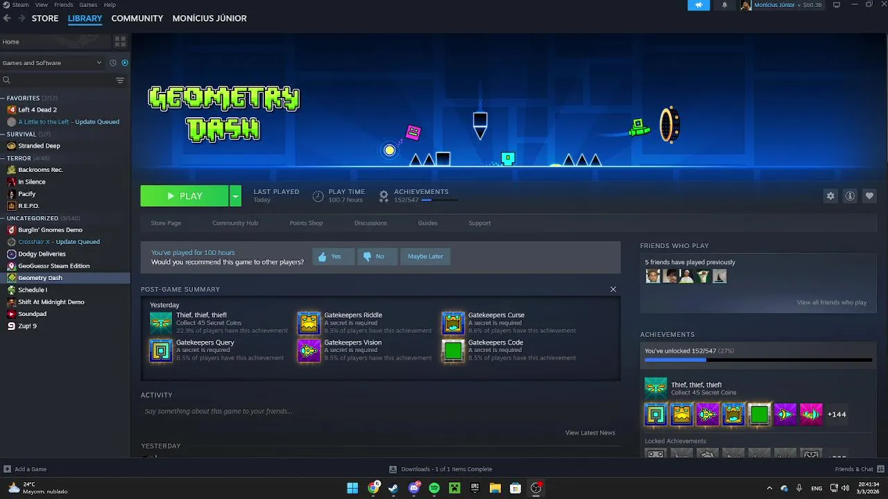Open first friend avatar in Friends Who Play
The height and width of the screenshot is (499, 888).
[x=653, y=276]
